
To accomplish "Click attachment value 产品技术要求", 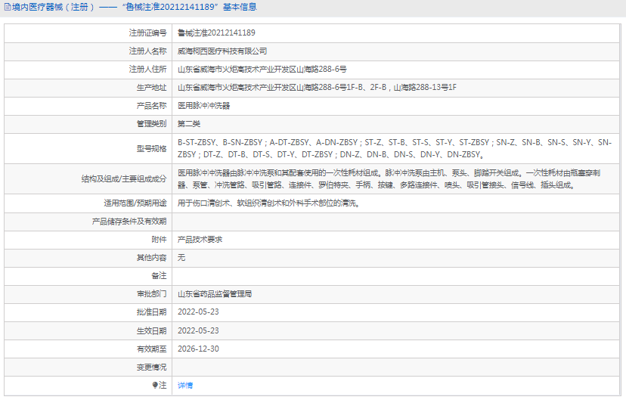I will coord(200,240).
